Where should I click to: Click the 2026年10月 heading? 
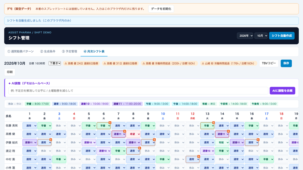tap(15, 63)
